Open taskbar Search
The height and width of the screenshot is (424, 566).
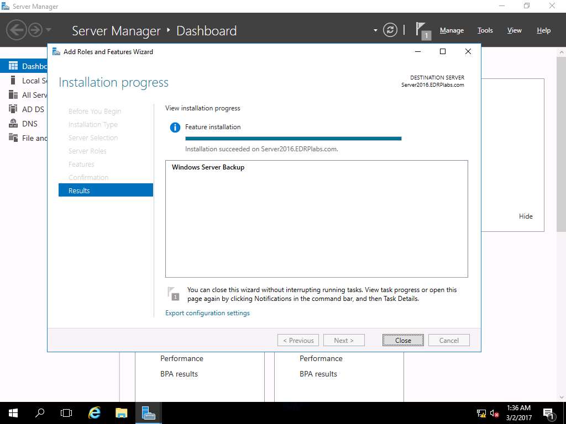tap(40, 413)
